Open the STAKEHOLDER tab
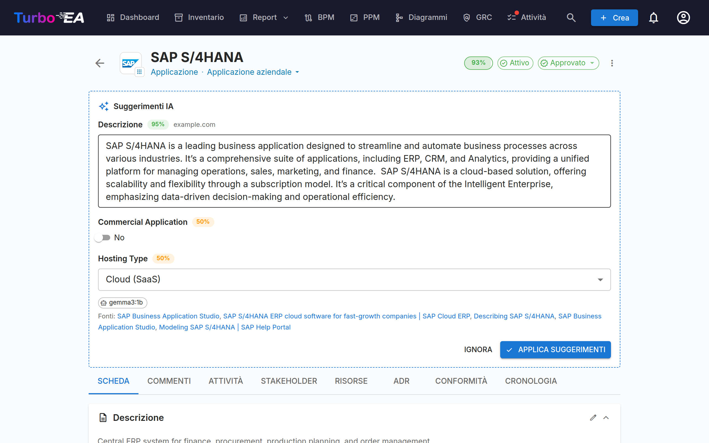This screenshot has height=443, width=709. pos(289,381)
